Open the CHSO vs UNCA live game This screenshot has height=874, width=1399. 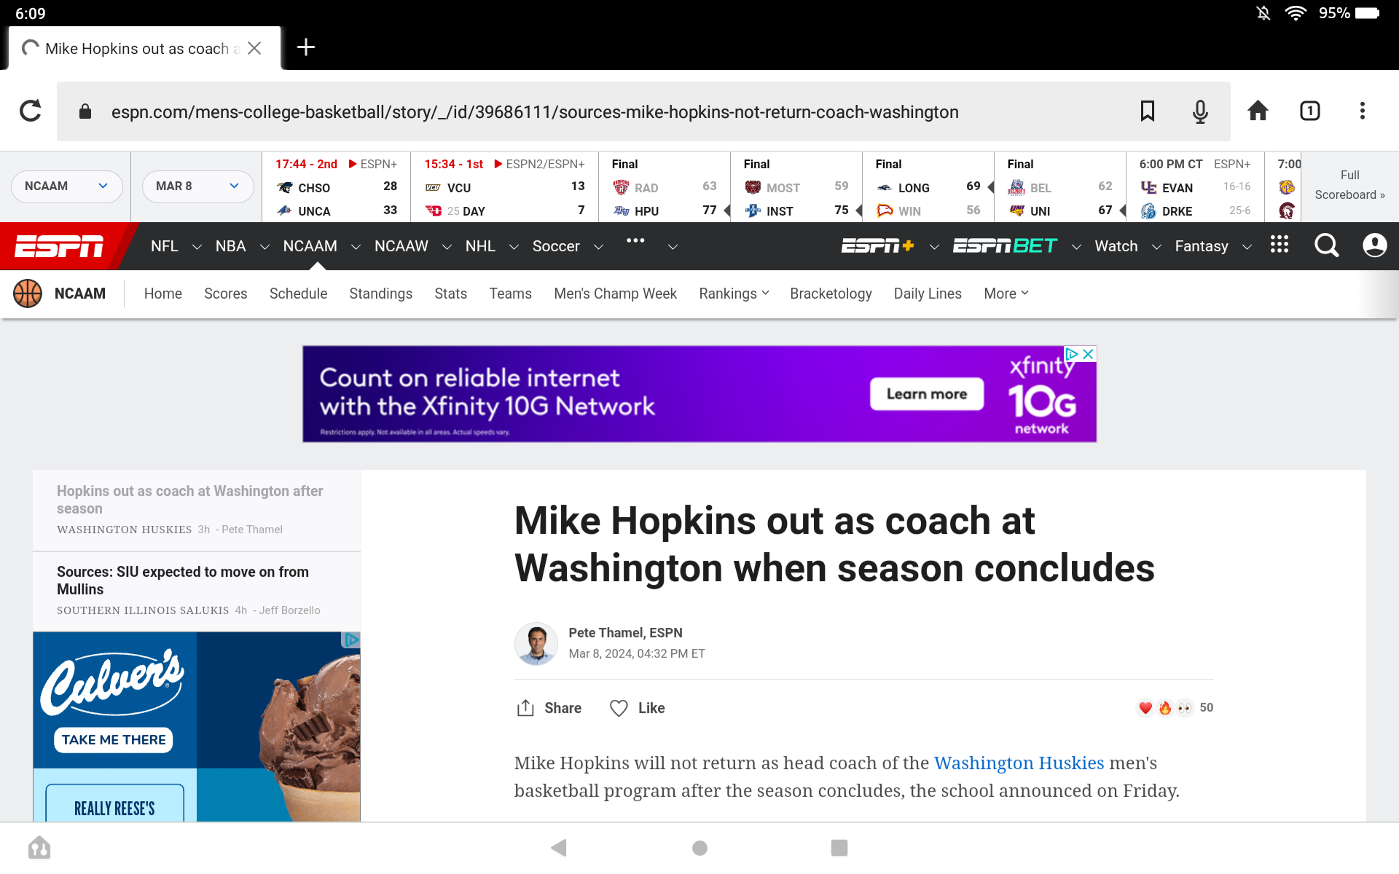pos(336,188)
